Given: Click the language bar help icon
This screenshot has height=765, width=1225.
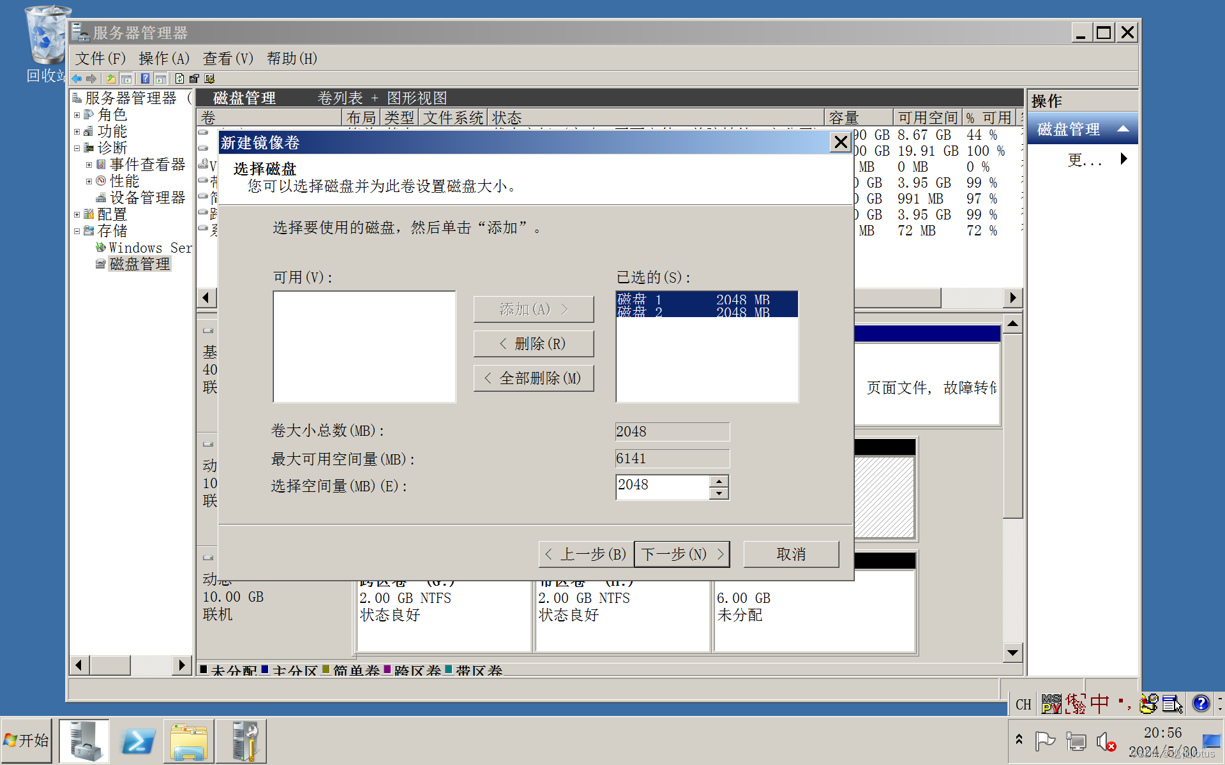Looking at the screenshot, I should point(1201,704).
